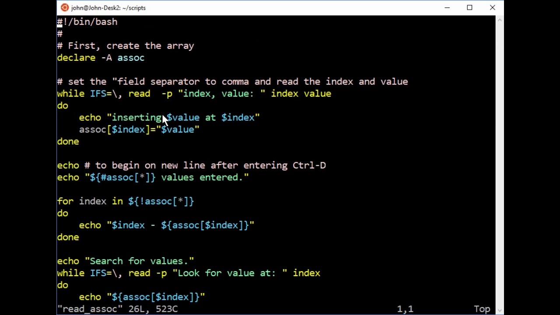Place cursor on the for index loop line
The height and width of the screenshot is (315, 560).
pos(126,201)
